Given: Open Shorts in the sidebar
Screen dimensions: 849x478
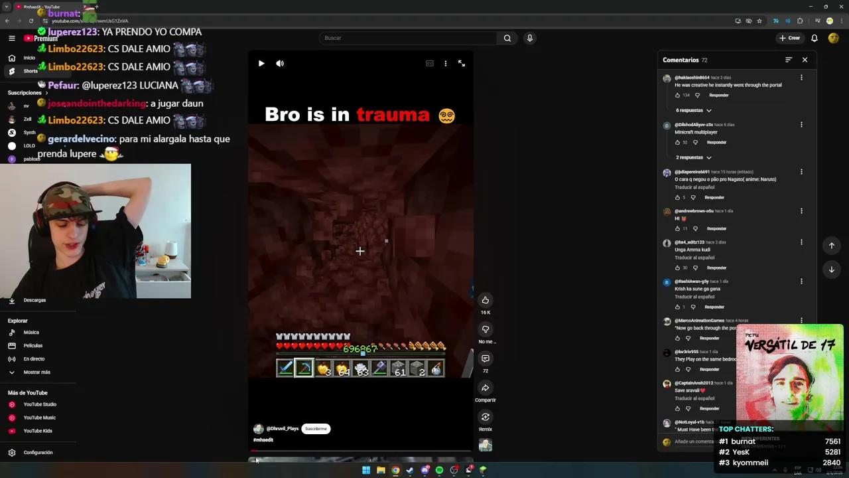Looking at the screenshot, I should coord(31,71).
